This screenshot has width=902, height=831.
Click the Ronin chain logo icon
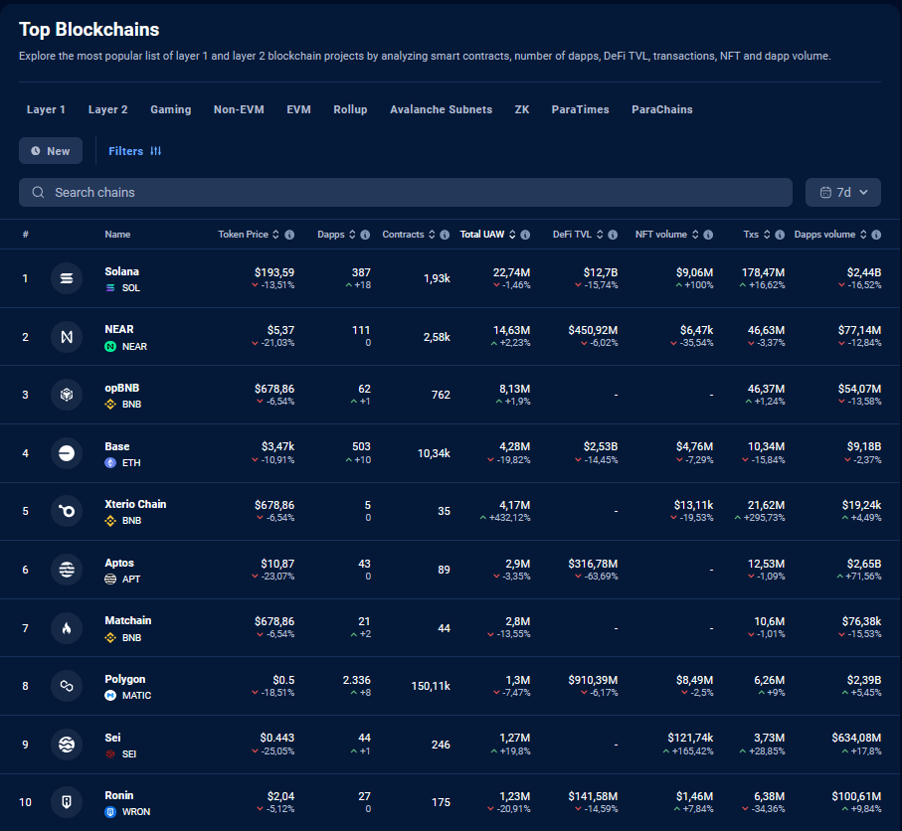click(x=67, y=801)
